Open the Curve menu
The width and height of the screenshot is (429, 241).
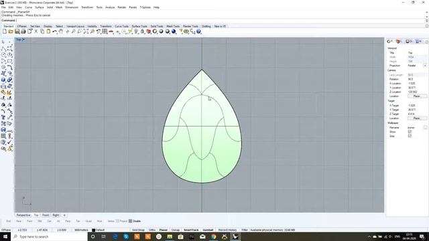tap(28, 7)
